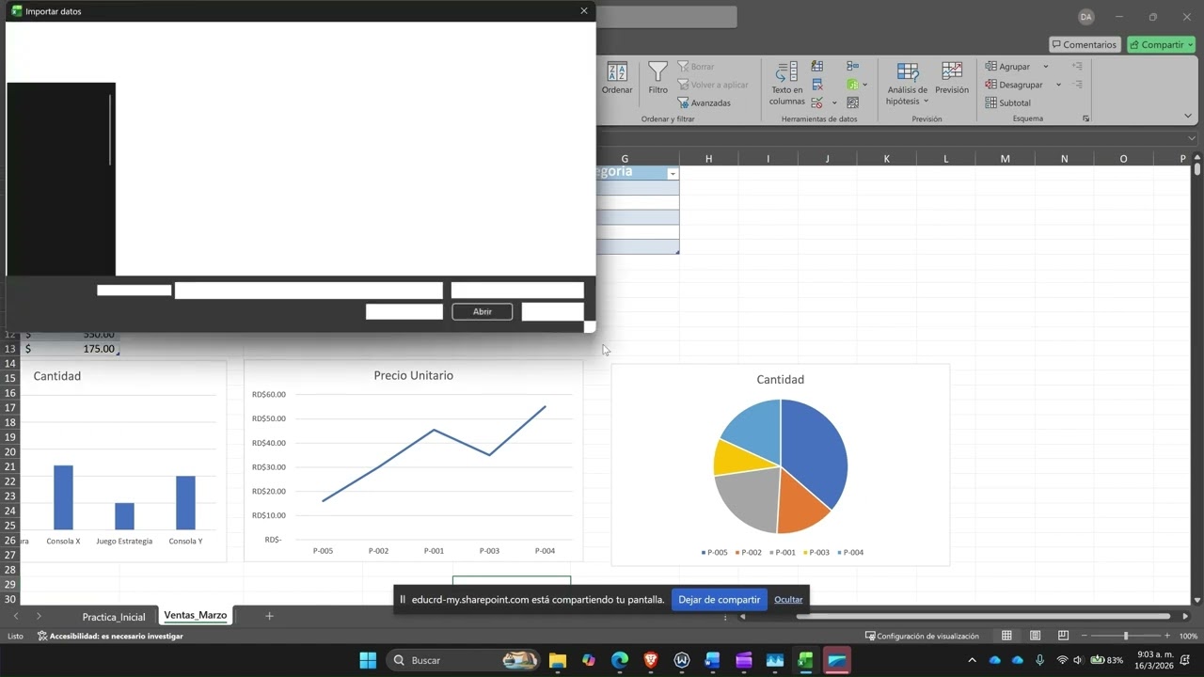Click Mostrar detalle icon in Esquema
Screen dimensions: 1204x677
tap(1077, 67)
